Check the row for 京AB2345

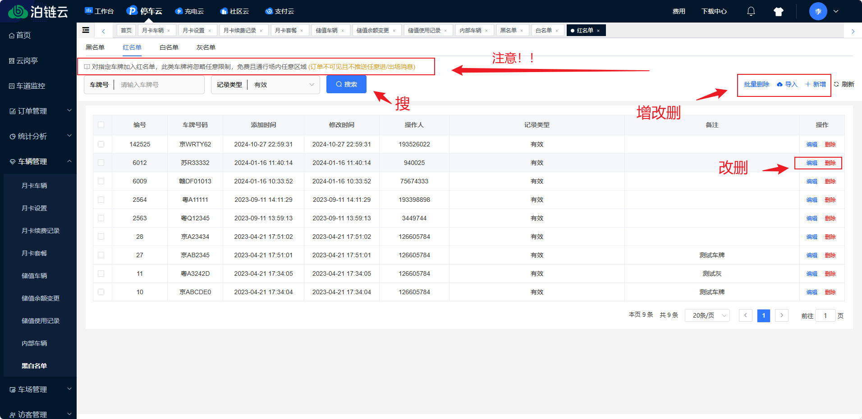coord(101,255)
